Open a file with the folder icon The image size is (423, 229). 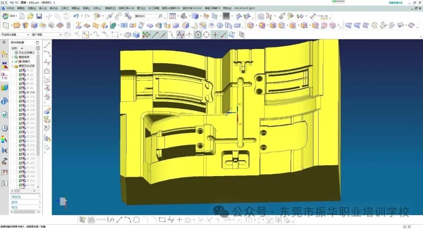click(x=30, y=16)
